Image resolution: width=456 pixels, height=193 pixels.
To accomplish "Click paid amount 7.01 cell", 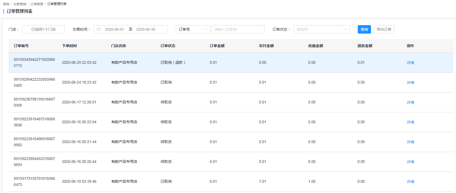I will click(x=262, y=181).
